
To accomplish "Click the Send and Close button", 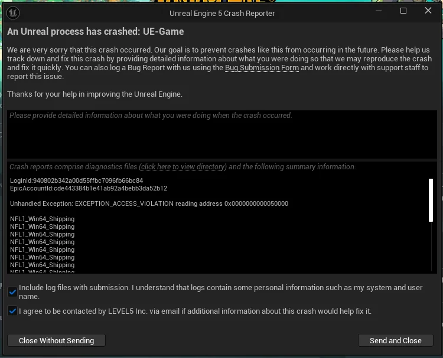I will [x=396, y=340].
